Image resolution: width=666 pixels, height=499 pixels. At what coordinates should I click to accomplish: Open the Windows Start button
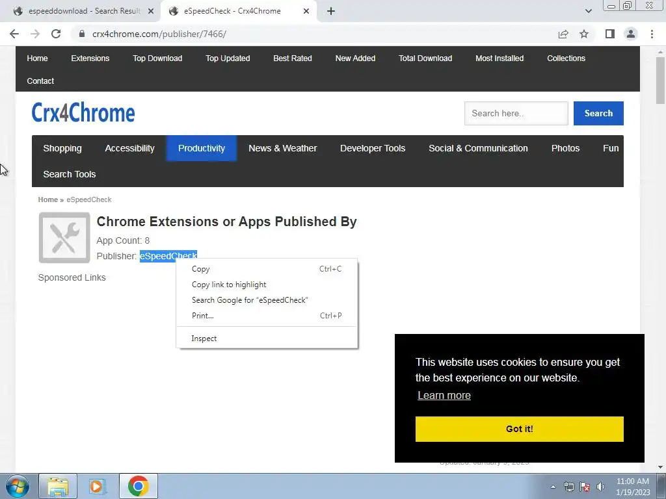click(18, 486)
